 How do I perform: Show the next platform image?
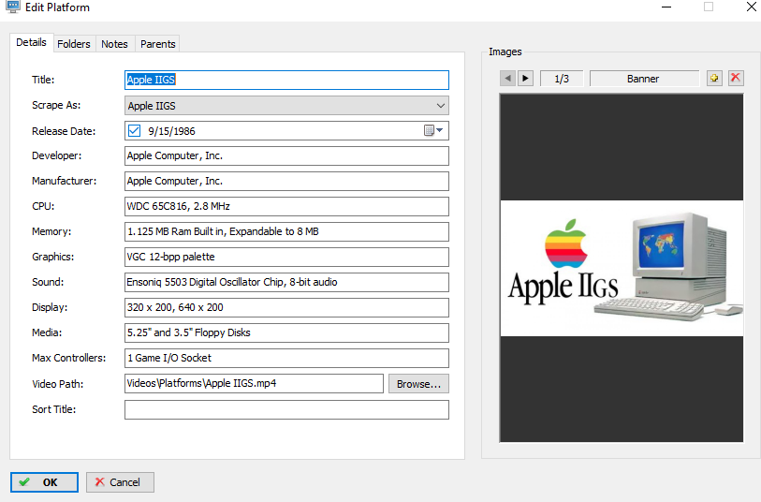pyautogui.click(x=525, y=78)
